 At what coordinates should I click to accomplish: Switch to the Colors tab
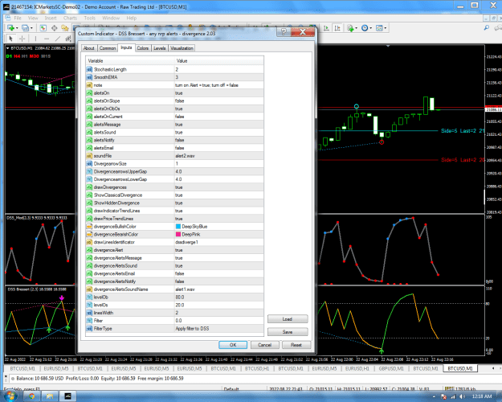143,48
